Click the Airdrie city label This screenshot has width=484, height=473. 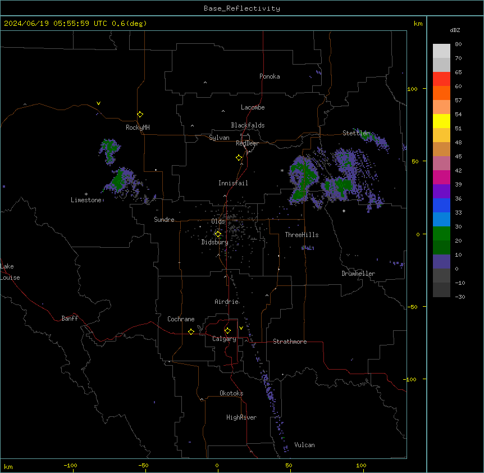[x=226, y=302]
